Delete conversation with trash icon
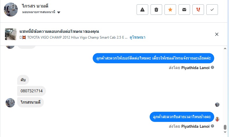 156,10
